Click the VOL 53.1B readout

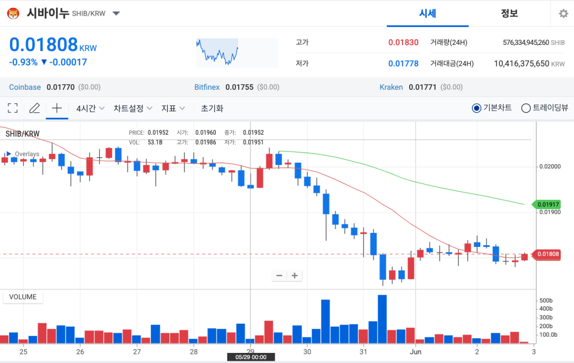click(146, 142)
